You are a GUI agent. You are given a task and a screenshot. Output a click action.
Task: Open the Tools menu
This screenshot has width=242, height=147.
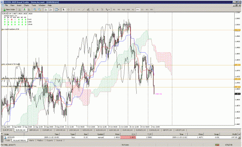point(34,5)
